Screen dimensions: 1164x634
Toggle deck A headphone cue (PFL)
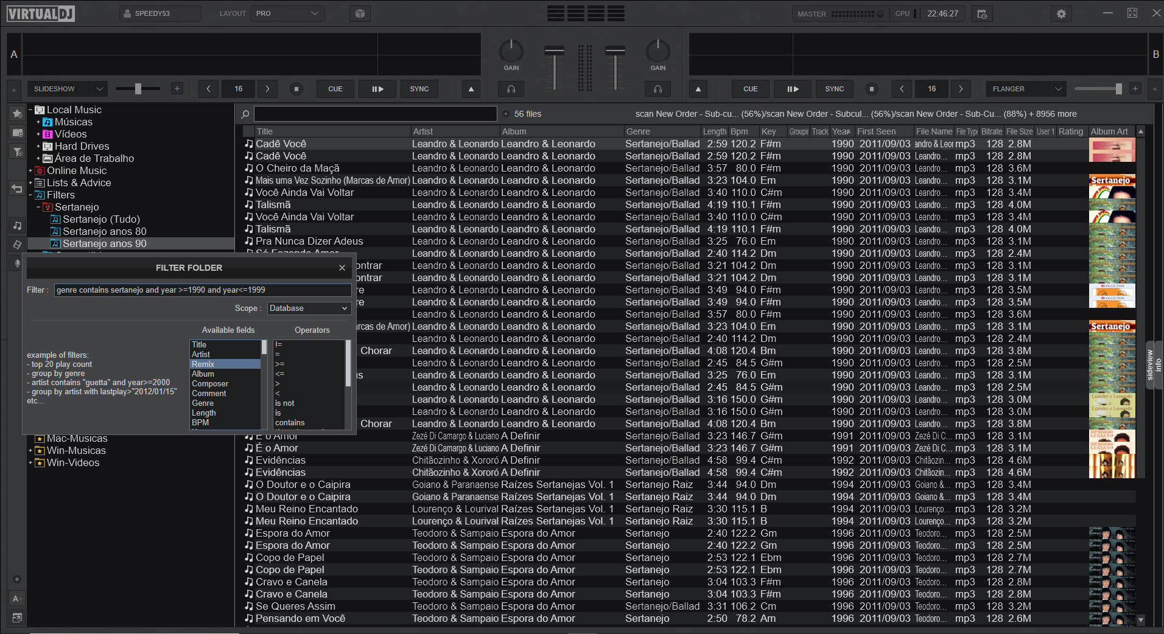pyautogui.click(x=511, y=89)
